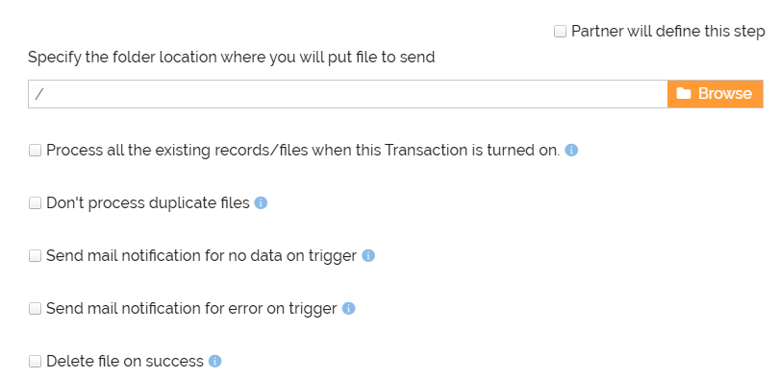Open info icon beside Delete file on success
This screenshot has height=378, width=779.
pos(214,361)
